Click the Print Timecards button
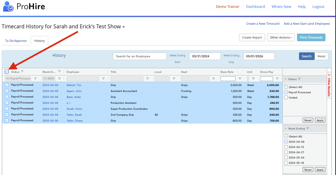Screen dimensions: 336x175 click(x=311, y=38)
